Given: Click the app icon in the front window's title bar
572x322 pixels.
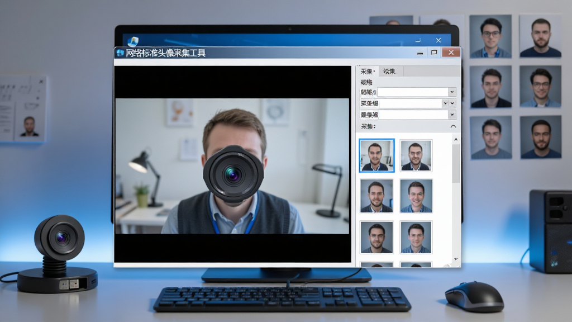Looking at the screenshot, I should coord(121,53).
